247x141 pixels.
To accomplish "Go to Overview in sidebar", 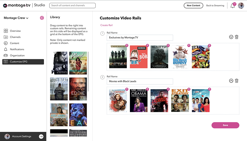I will point(15,31).
